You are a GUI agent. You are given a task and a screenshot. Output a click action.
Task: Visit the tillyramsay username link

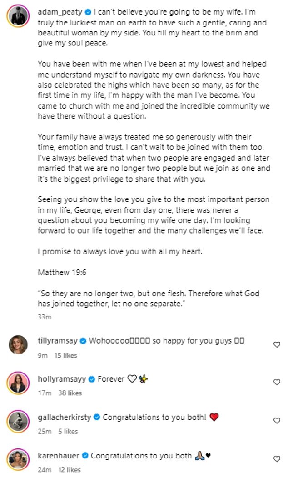[x=58, y=341]
